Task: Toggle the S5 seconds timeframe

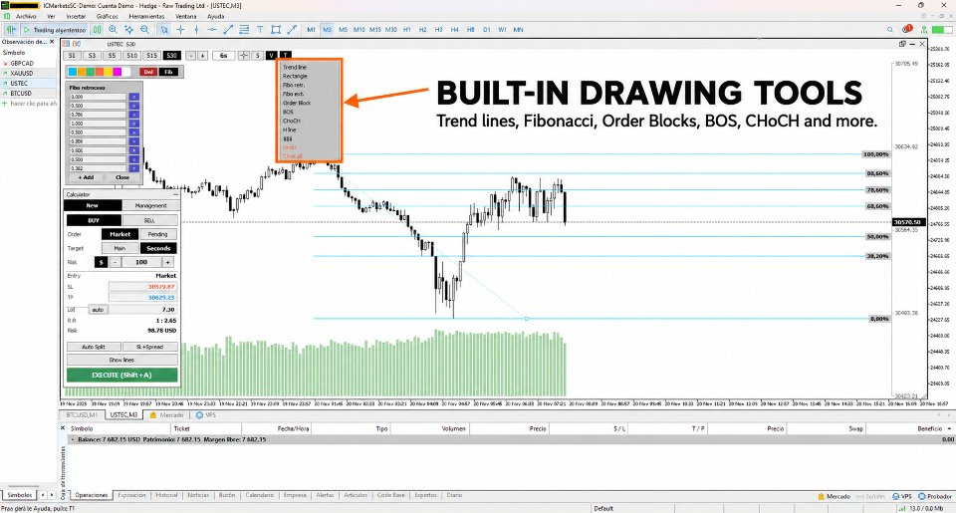Action: (x=112, y=56)
